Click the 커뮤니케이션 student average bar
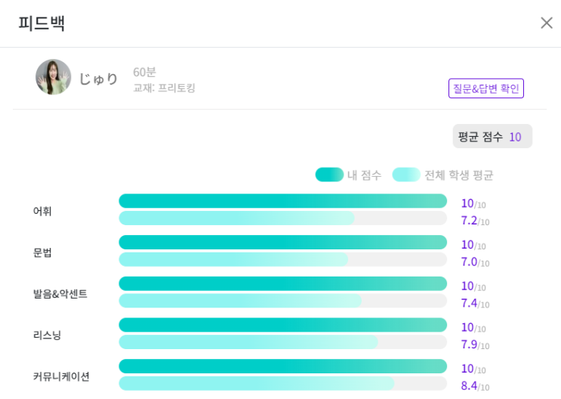Screen dimensions: 561x399 [257, 384]
